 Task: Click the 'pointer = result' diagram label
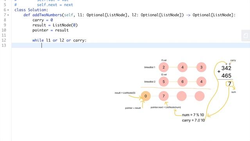(x=133, y=108)
